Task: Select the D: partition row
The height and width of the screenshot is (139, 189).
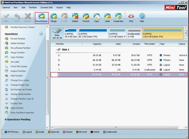Action: [119, 60]
